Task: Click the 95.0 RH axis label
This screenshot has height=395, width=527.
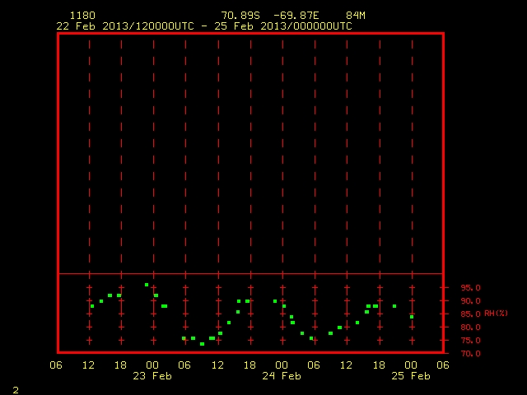Action: coord(470,288)
